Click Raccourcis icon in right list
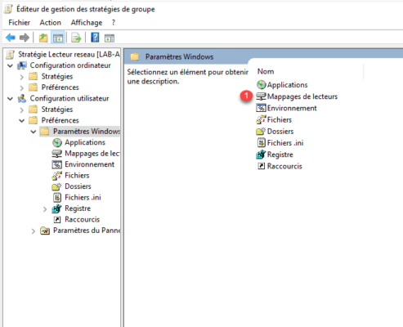The image size is (403, 327). point(262,166)
